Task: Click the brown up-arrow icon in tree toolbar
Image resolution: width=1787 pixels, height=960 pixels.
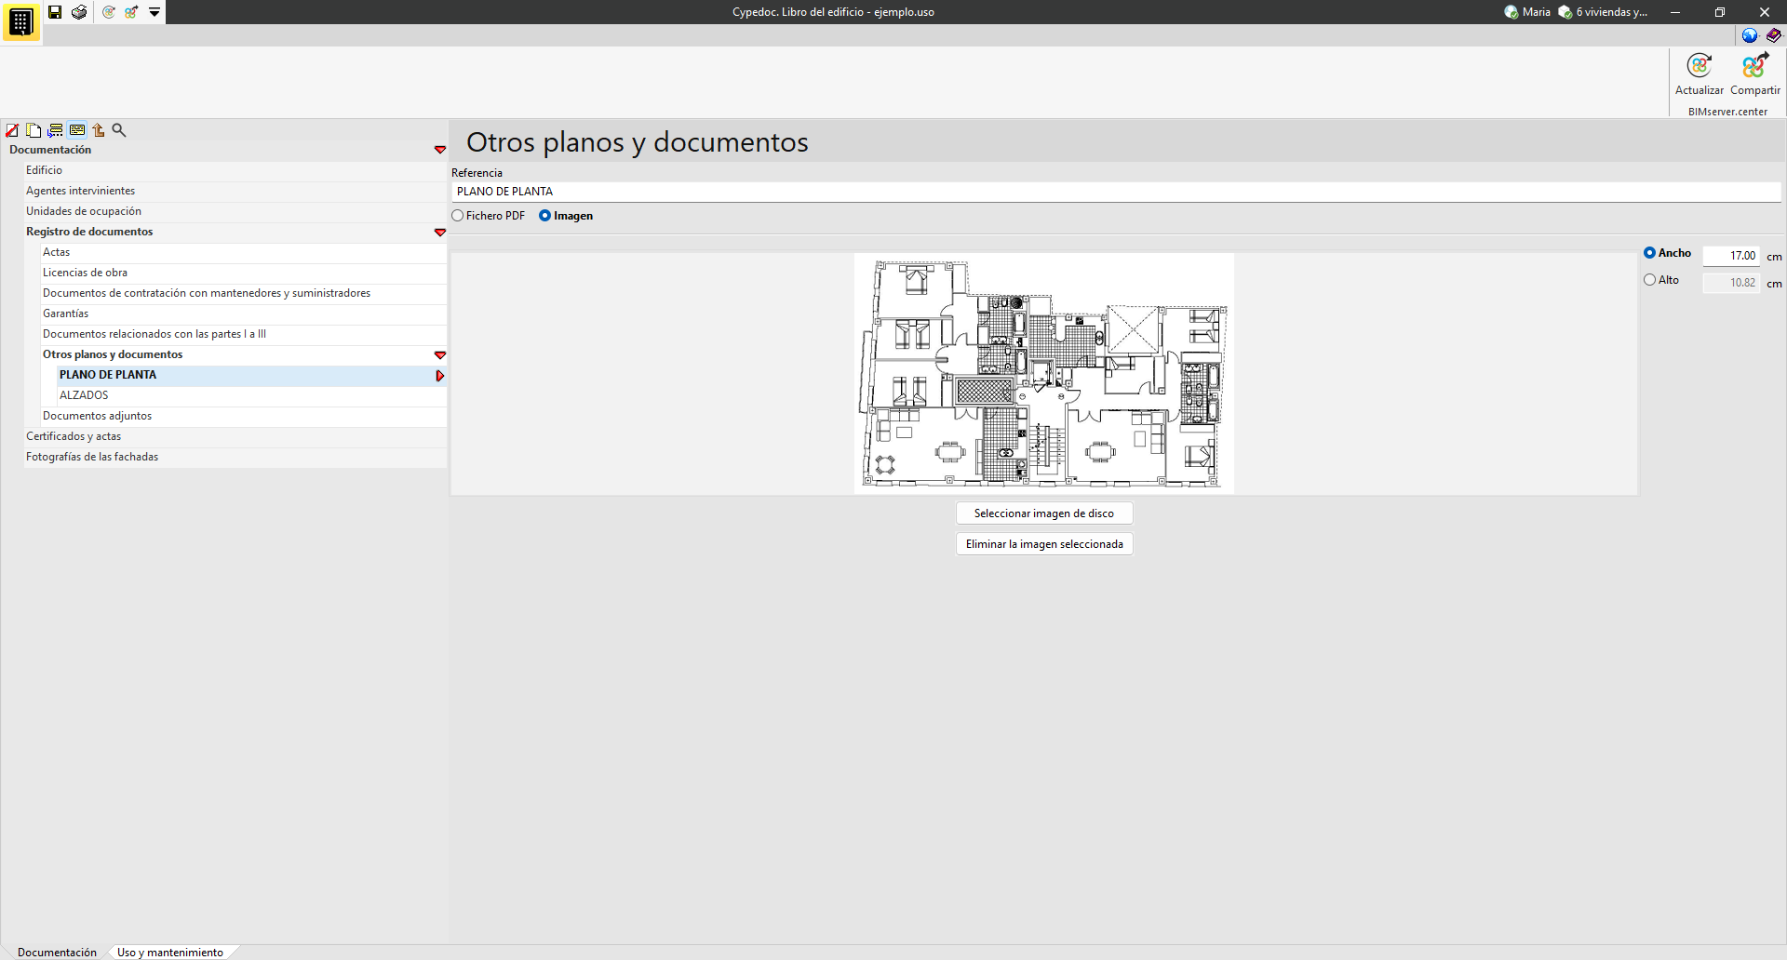Action: click(98, 130)
